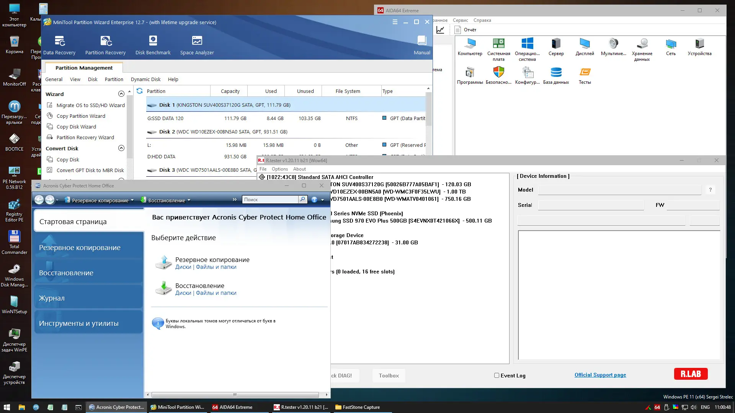Open the Options menu in R.tester
The image size is (735, 413).
(279, 169)
